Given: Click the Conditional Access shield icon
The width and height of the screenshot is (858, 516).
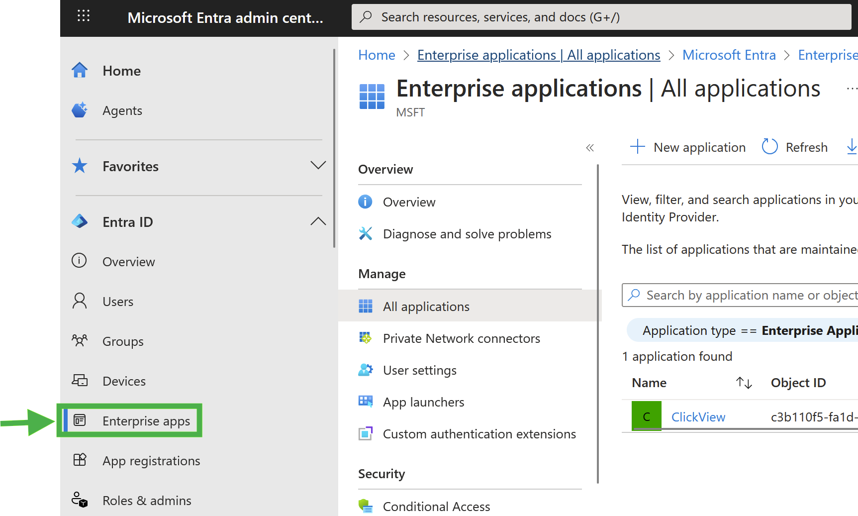Looking at the screenshot, I should point(366,506).
